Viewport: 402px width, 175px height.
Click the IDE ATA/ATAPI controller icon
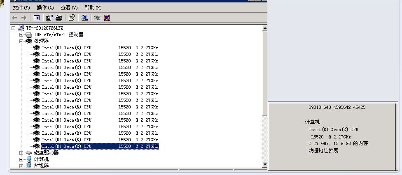pos(29,35)
